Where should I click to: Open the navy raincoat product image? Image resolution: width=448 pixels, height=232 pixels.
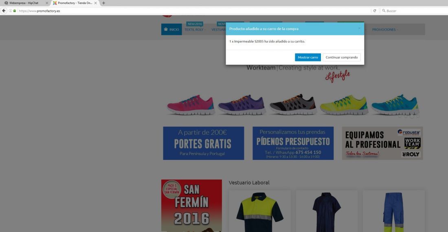click(x=327, y=212)
